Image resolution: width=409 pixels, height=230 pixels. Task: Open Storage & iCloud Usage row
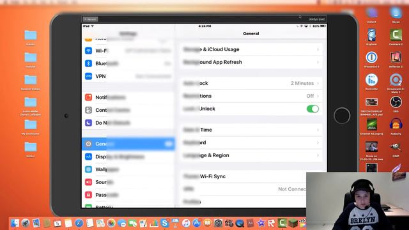251,49
